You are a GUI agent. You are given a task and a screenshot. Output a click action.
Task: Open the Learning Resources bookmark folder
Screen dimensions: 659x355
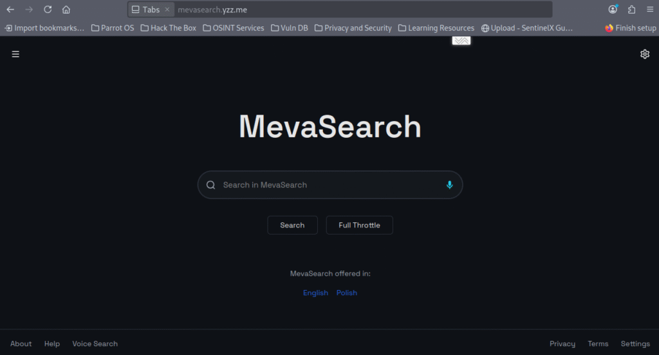click(436, 28)
